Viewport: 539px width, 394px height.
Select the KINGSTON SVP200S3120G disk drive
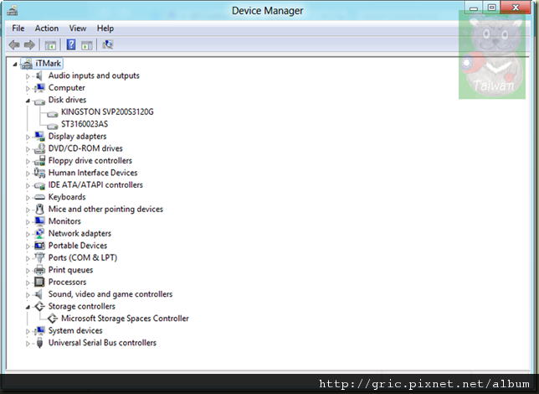coord(107,111)
